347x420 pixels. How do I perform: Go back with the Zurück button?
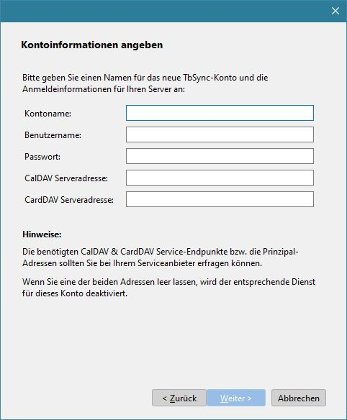click(x=179, y=398)
